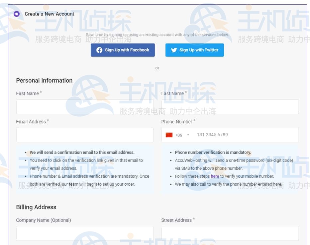Click the Create a New Account label
This screenshot has width=310, height=245.
(50, 14)
